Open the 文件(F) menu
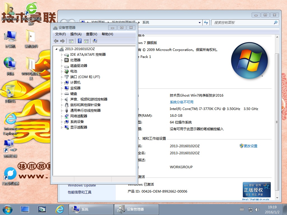Image resolution: width=287 pixels, height=215 pixels. pyautogui.click(x=61, y=34)
